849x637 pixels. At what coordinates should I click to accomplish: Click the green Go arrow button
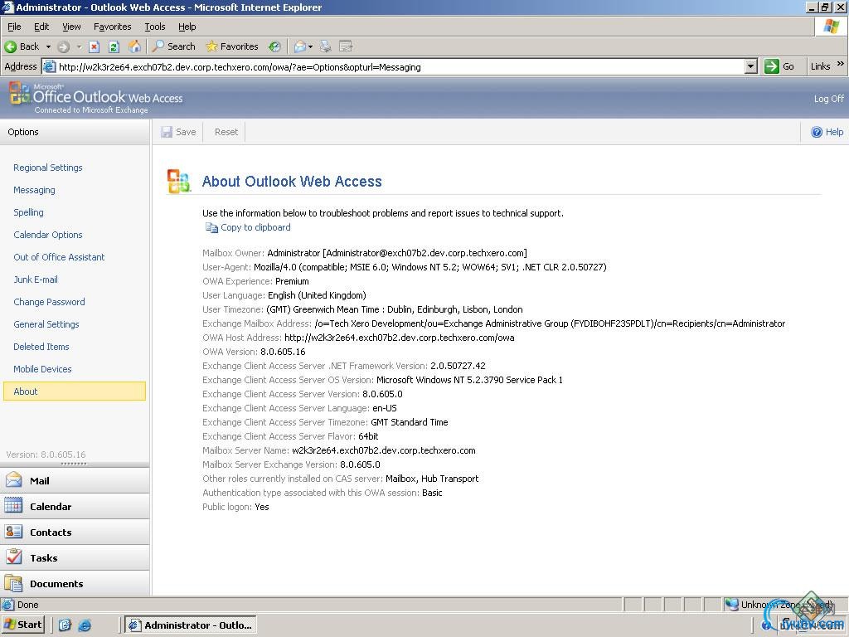pos(771,66)
